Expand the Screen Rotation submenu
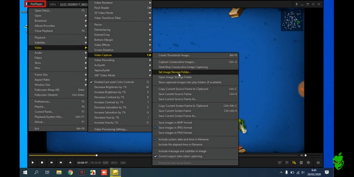 tap(120, 50)
